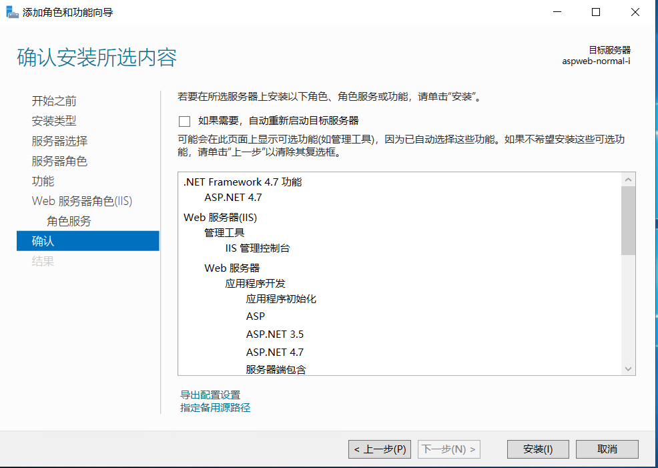Select Web 服务器 sub-entry in list
Image resolution: width=658 pixels, height=468 pixels.
point(232,268)
